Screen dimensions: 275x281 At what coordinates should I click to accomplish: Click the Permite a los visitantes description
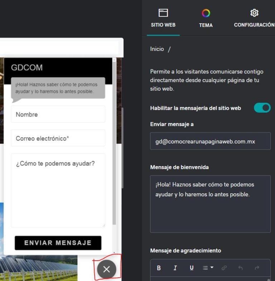coord(207,80)
